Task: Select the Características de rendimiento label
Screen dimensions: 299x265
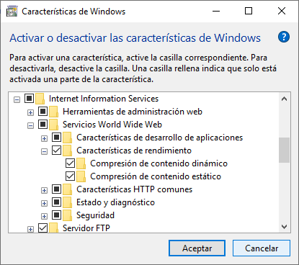Action: click(x=134, y=151)
